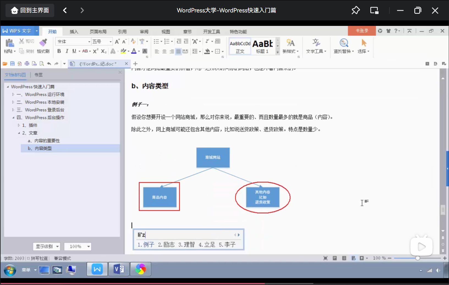Click the open folder icon
Viewport: 449px width, 285px height.
coord(5,64)
